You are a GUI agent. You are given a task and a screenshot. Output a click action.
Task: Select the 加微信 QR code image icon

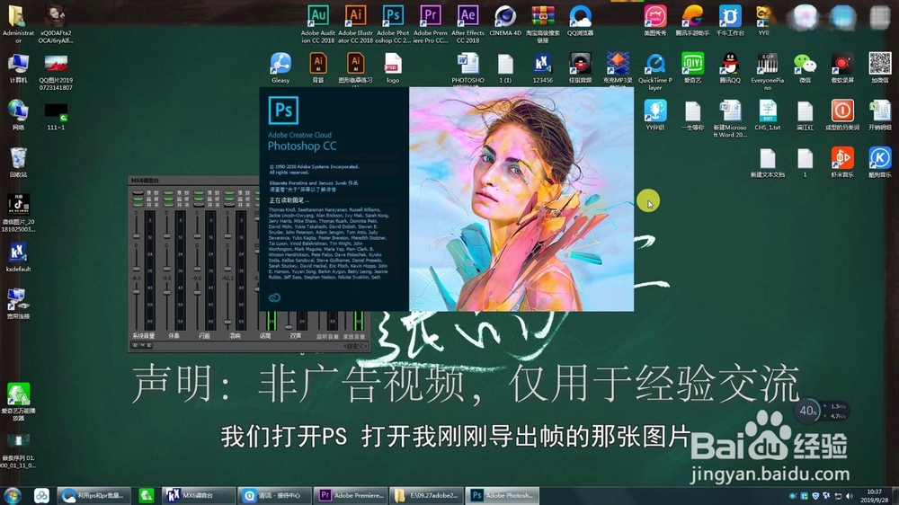[879, 67]
